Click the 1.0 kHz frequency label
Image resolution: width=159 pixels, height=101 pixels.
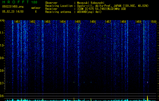2,45
